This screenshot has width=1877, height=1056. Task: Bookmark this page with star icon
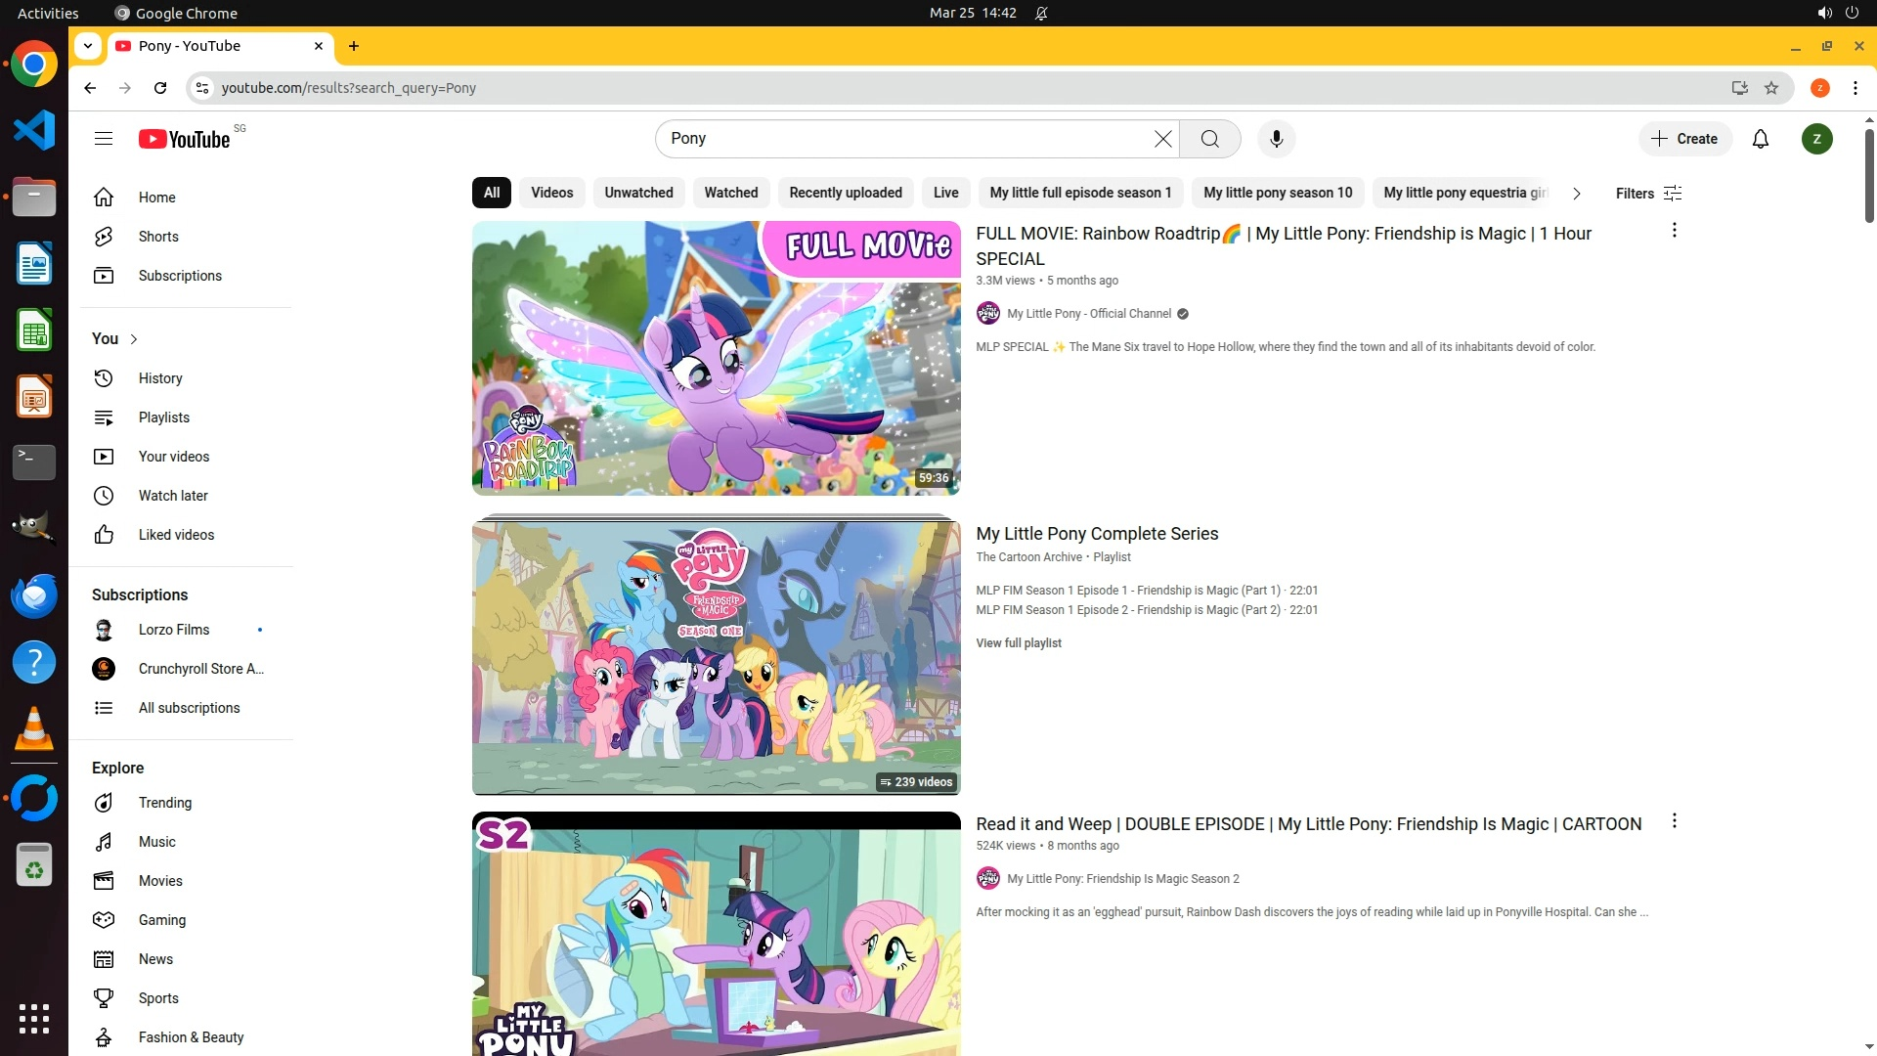point(1771,88)
